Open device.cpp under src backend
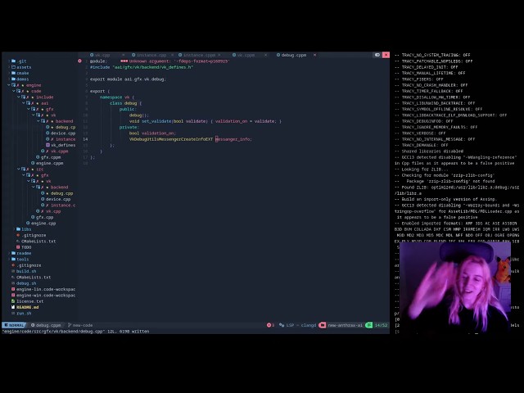Viewport: 524px width, 393px height. 56,199
